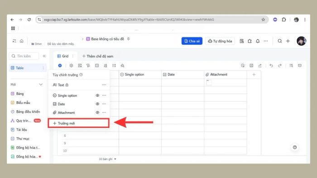This screenshot has width=317, height=178.
Task: Toggle visibility of Single option field
Action: click(97, 95)
